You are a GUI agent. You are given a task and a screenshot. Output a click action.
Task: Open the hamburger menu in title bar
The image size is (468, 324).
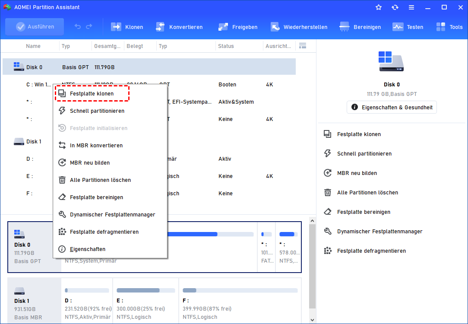[411, 7]
